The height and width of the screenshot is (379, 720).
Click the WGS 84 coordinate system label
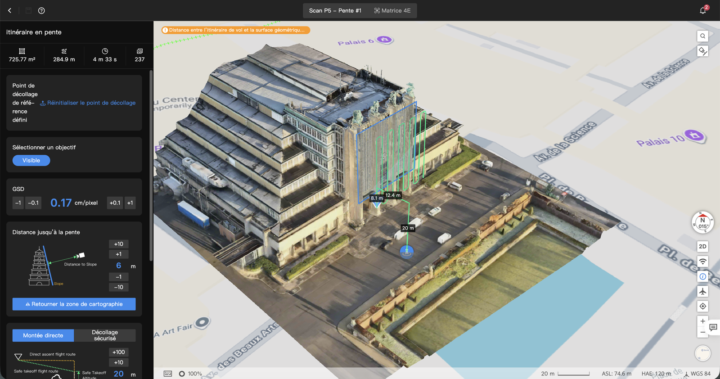697,374
